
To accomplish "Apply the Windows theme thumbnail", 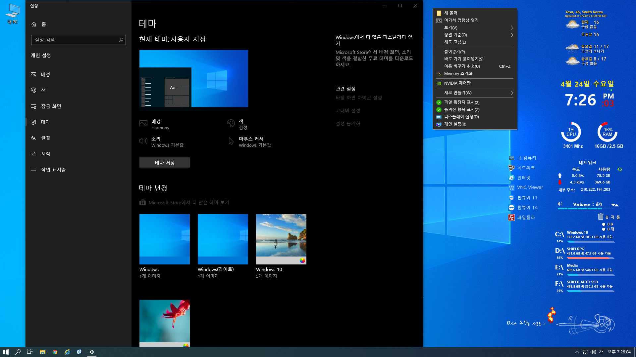I will point(165,239).
